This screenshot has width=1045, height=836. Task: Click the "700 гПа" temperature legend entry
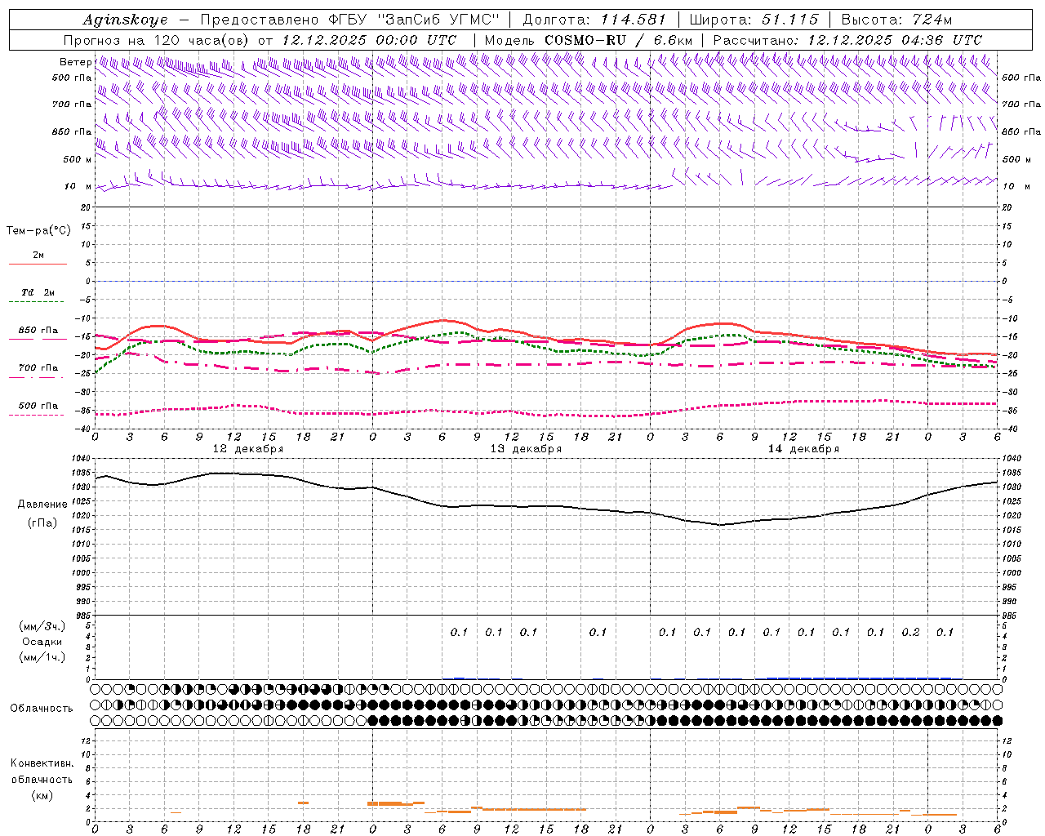38,368
